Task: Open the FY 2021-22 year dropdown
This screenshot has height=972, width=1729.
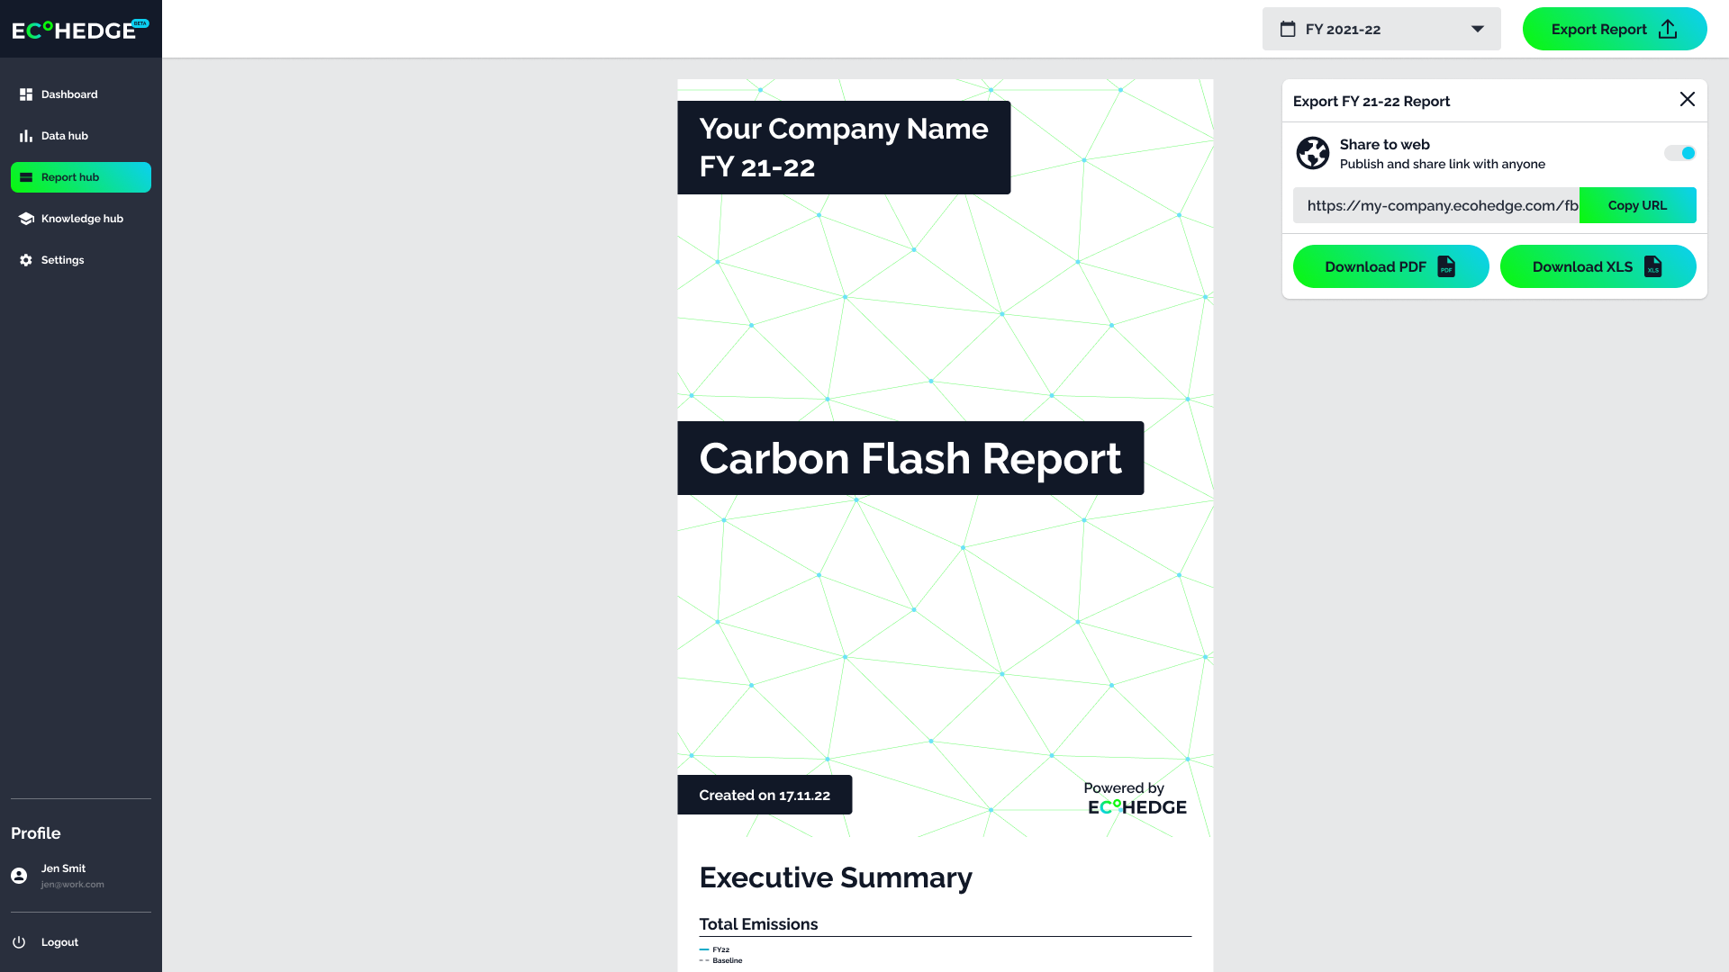Action: [x=1381, y=29]
